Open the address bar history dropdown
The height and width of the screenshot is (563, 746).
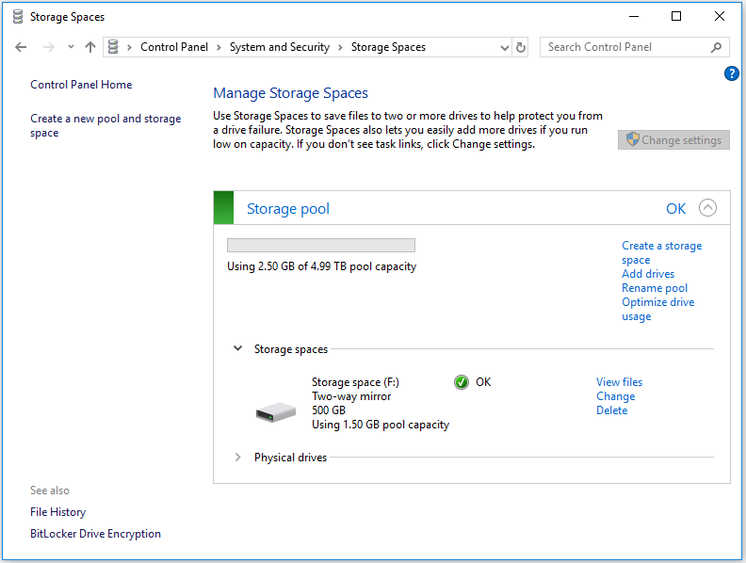pyautogui.click(x=504, y=48)
